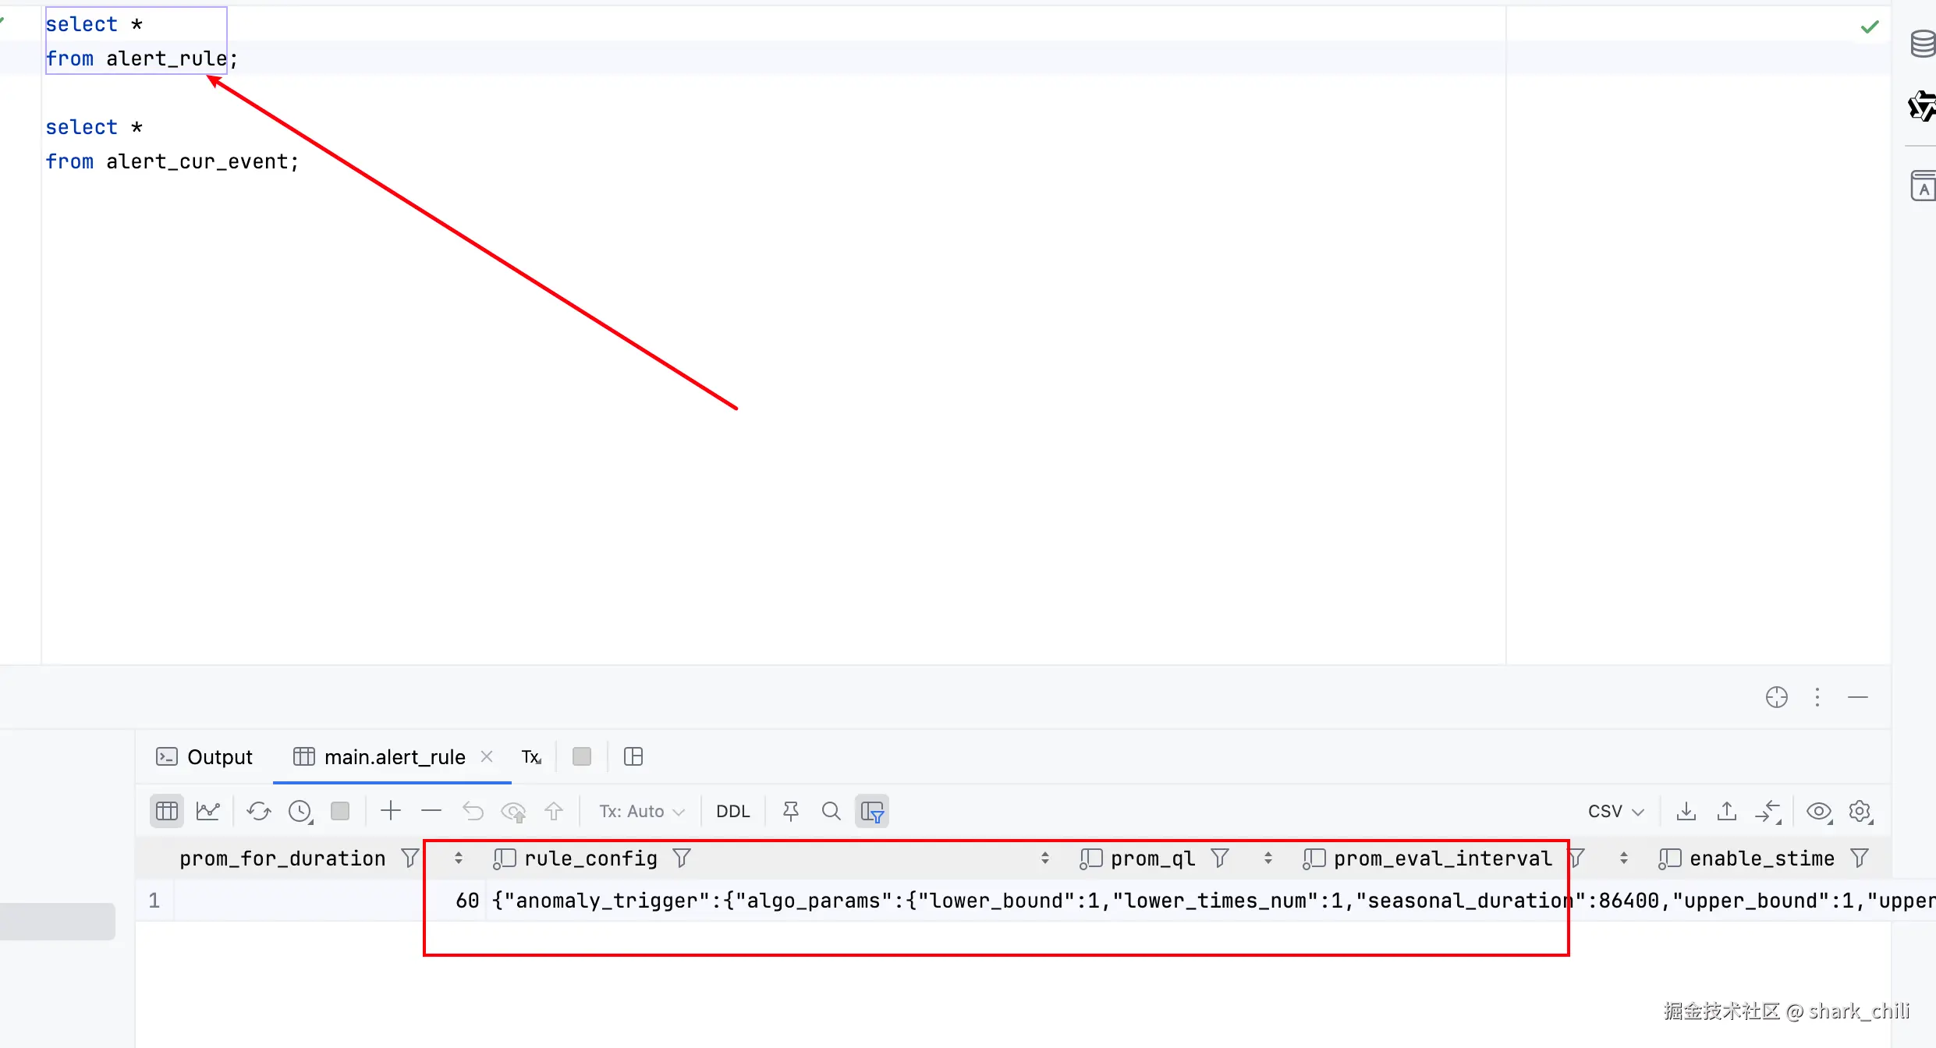The width and height of the screenshot is (1936, 1048).
Task: Switch to chart view of results
Action: [x=207, y=811]
